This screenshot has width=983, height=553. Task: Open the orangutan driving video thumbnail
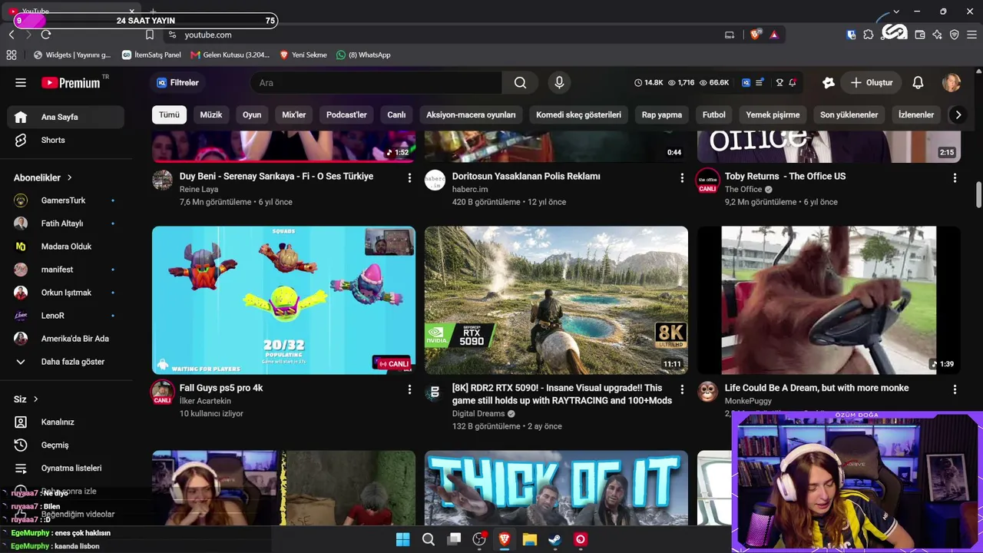click(829, 300)
